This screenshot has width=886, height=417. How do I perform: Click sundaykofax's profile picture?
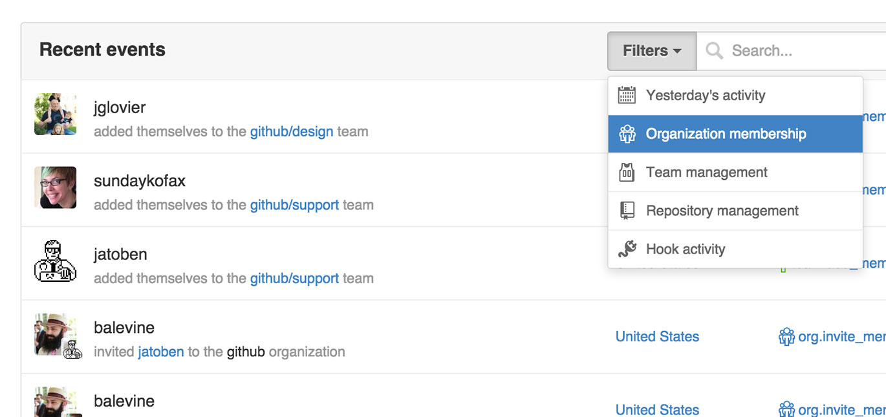pyautogui.click(x=56, y=187)
